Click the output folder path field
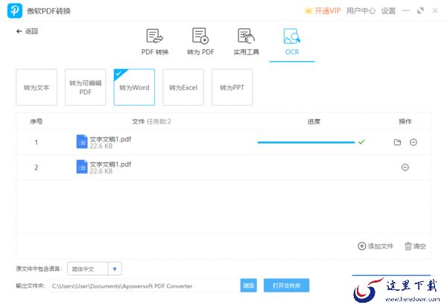The height and width of the screenshot is (305, 447). (145, 286)
